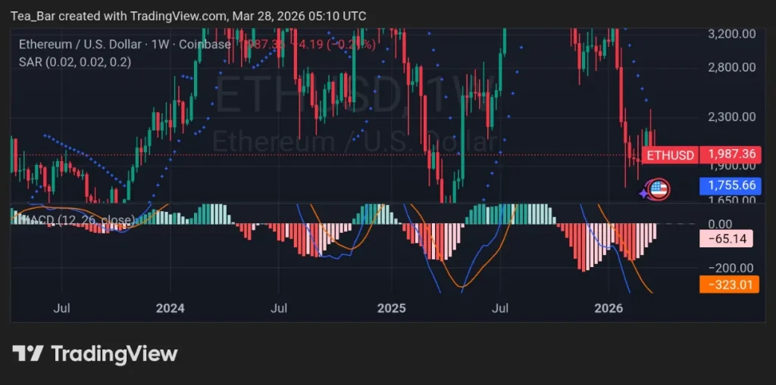Click the TradingView wordmark text

tap(114, 354)
